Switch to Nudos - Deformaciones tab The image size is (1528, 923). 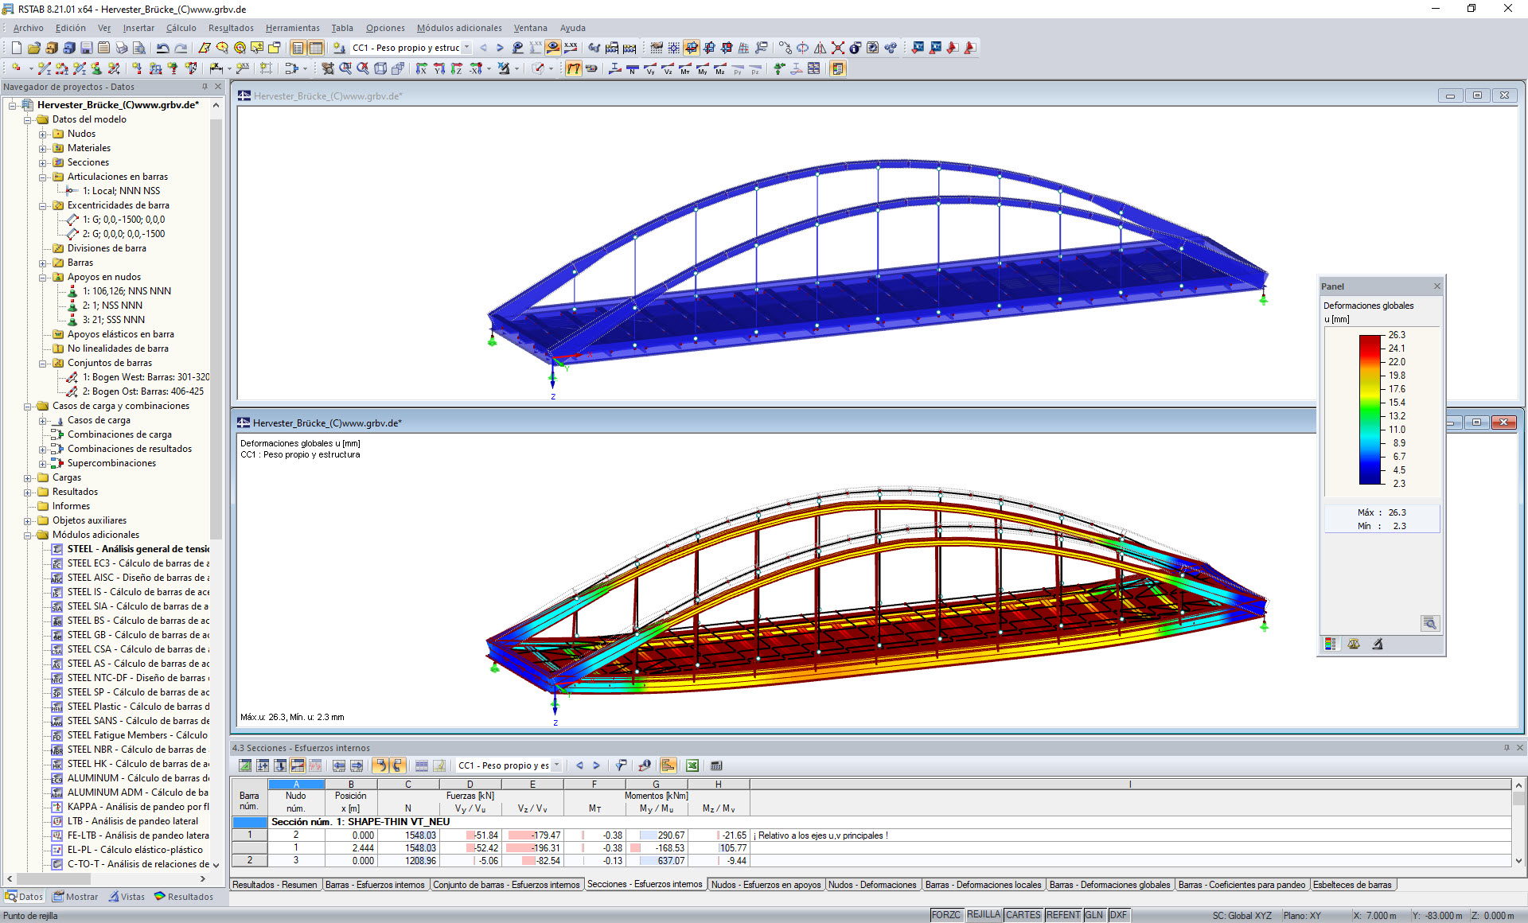pyautogui.click(x=873, y=884)
